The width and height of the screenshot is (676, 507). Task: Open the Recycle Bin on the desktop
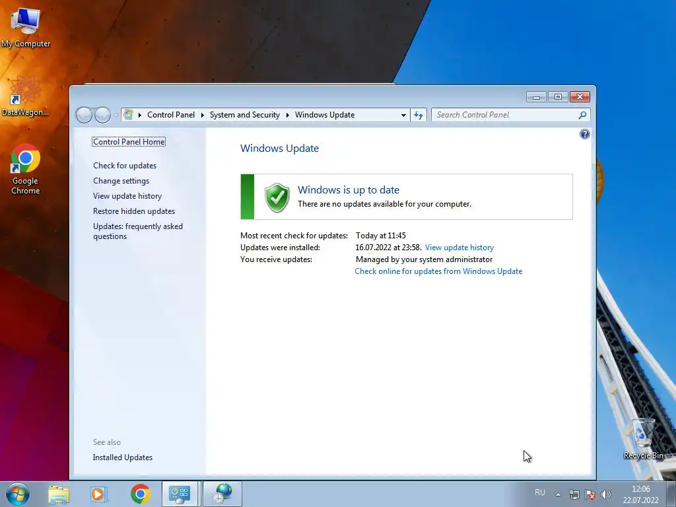coord(643,438)
